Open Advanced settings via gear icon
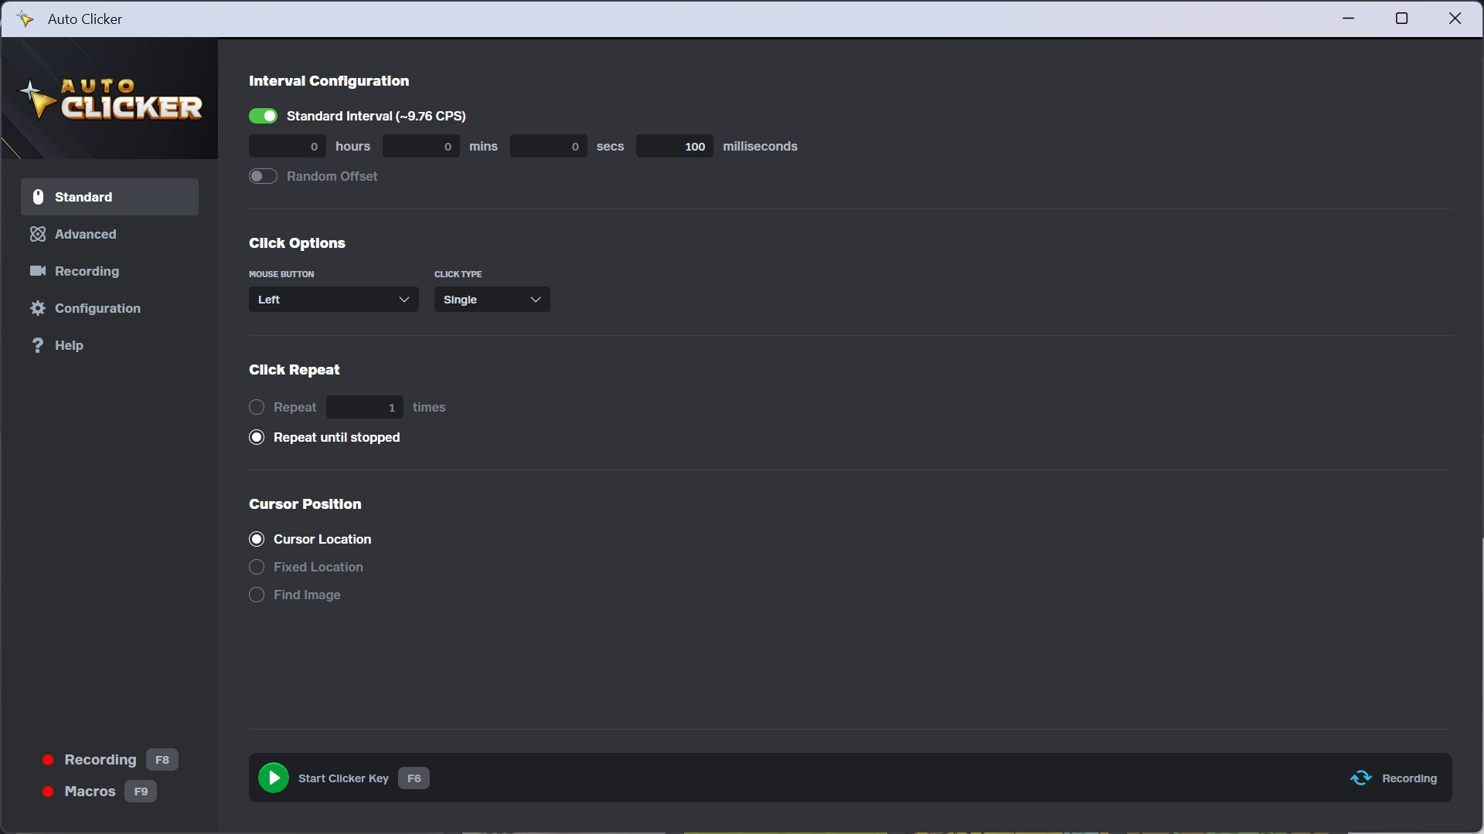 [37, 234]
